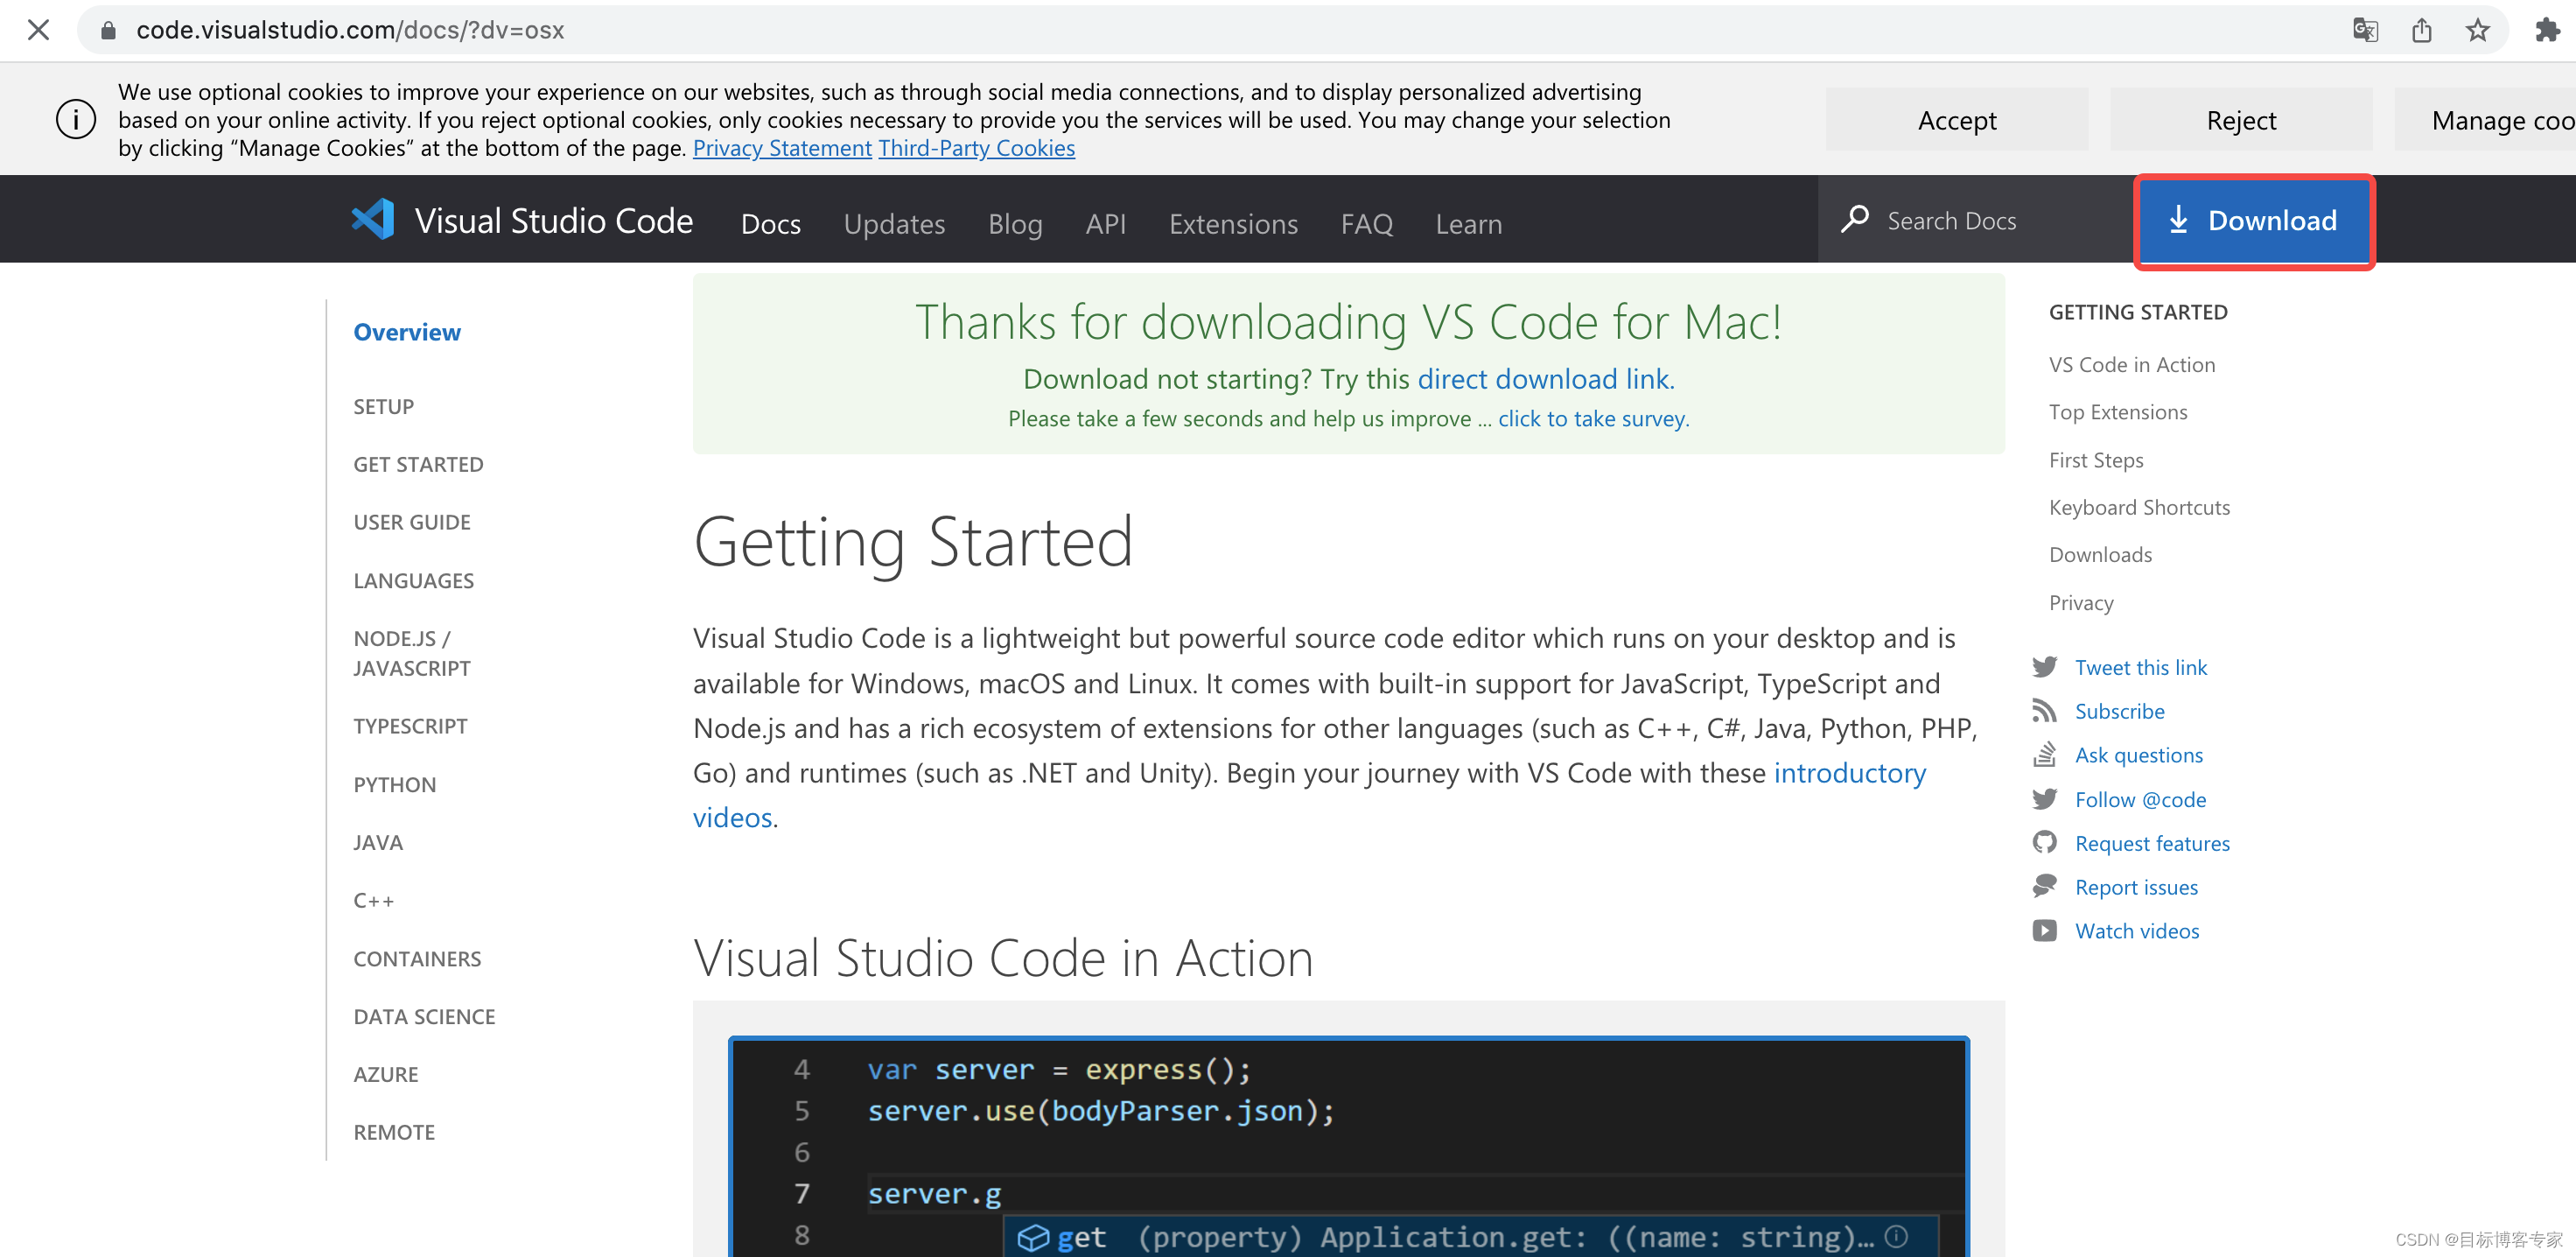Screen dimensions: 2576x1257
Task: Click the RSS icon beside Subscribe
Action: coord(2045,711)
